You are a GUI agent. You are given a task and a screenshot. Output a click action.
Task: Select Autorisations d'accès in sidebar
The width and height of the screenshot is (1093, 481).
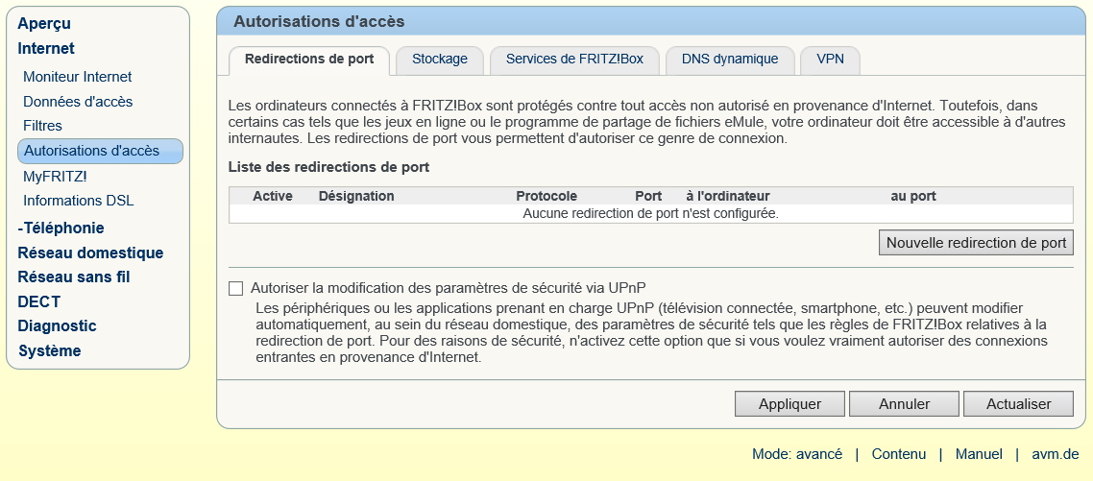click(101, 152)
